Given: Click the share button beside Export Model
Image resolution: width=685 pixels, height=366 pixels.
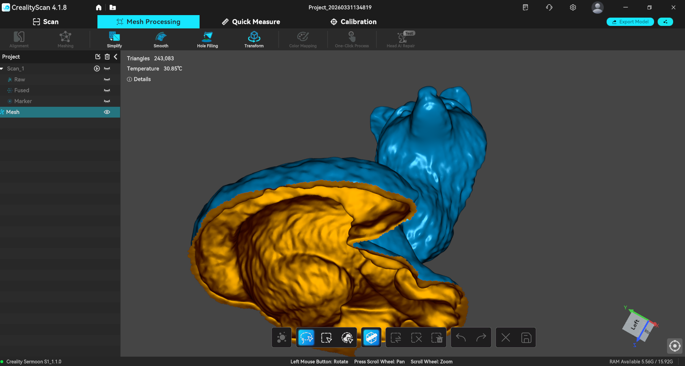Looking at the screenshot, I should point(665,22).
